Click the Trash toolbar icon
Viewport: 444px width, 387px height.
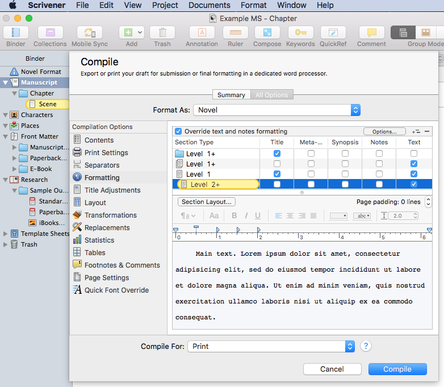click(x=162, y=32)
